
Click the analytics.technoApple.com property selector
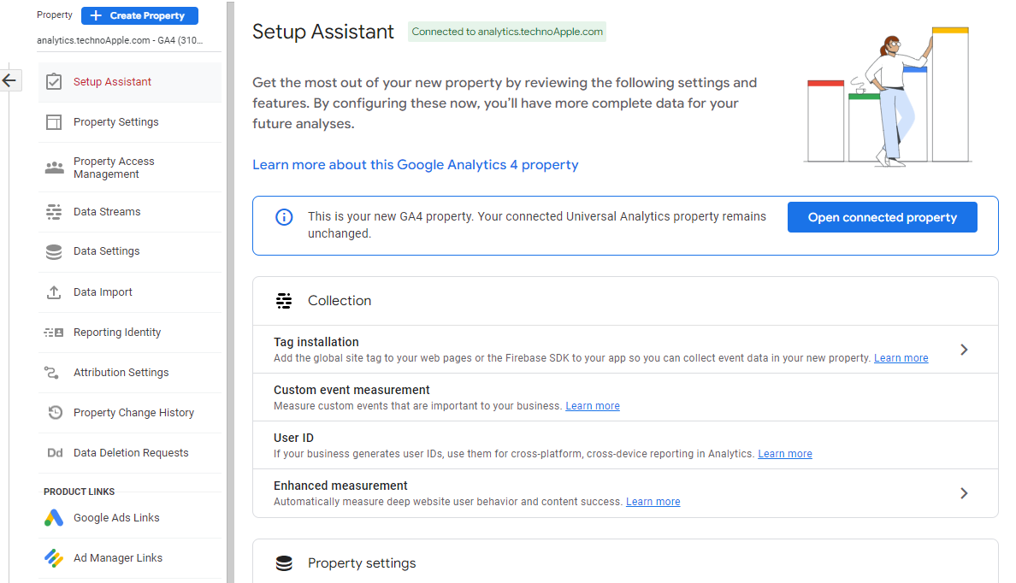pyautogui.click(x=121, y=40)
